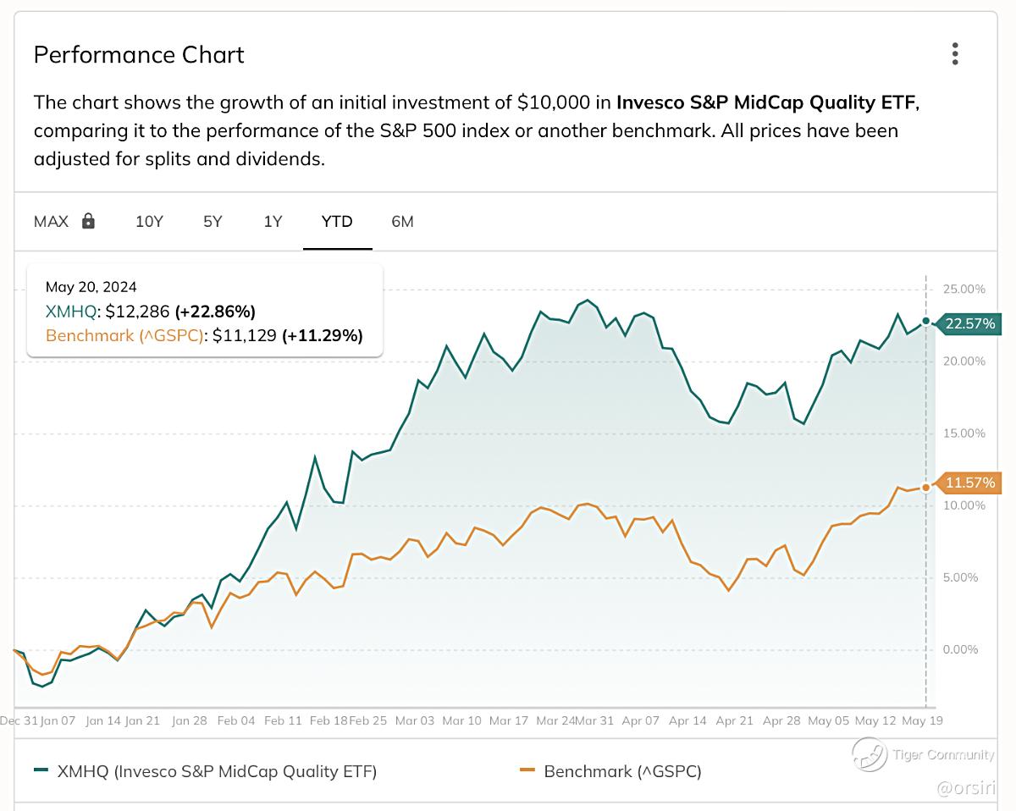The height and width of the screenshot is (811, 1016).
Task: Click the orange legend dash for Benchmark
Action: click(527, 771)
